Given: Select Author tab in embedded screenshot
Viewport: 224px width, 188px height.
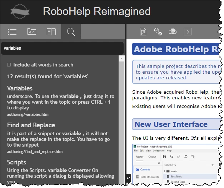Looking at the screenshot, I should click(x=139, y=157).
